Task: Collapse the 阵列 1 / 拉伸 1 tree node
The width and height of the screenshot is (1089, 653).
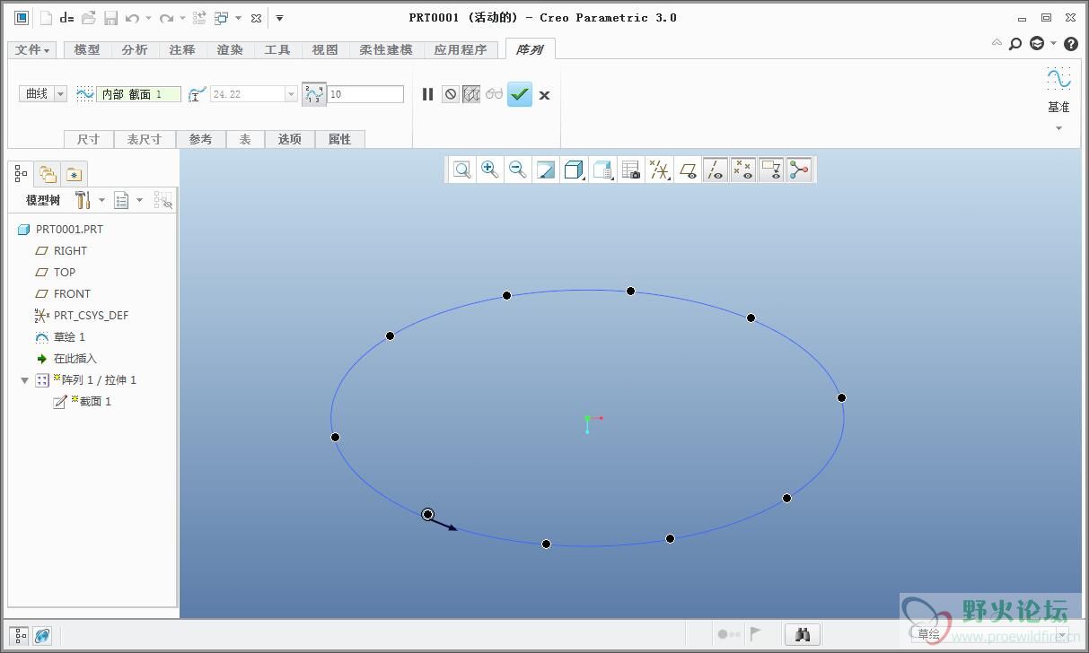Action: tap(25, 380)
